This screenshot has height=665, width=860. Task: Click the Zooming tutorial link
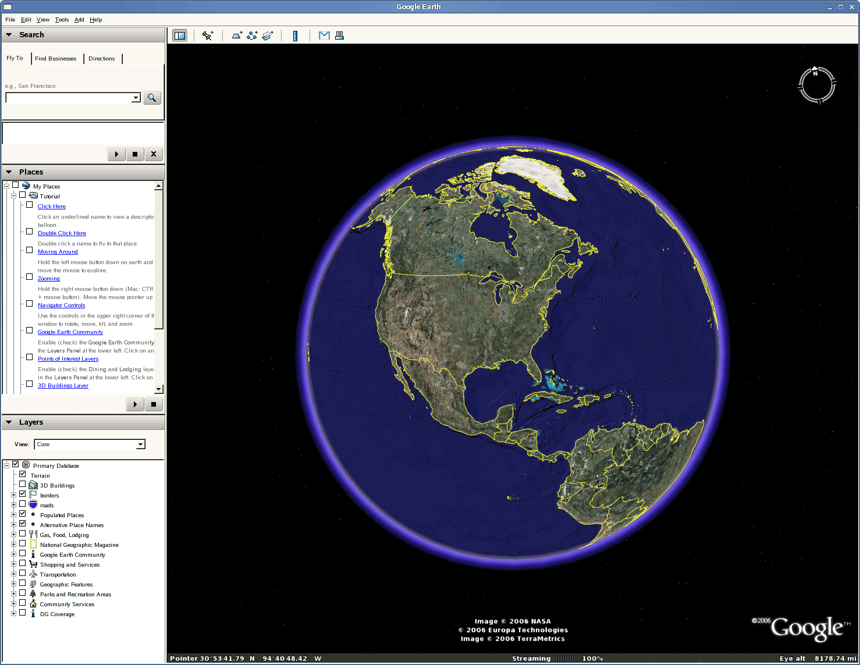pos(48,278)
